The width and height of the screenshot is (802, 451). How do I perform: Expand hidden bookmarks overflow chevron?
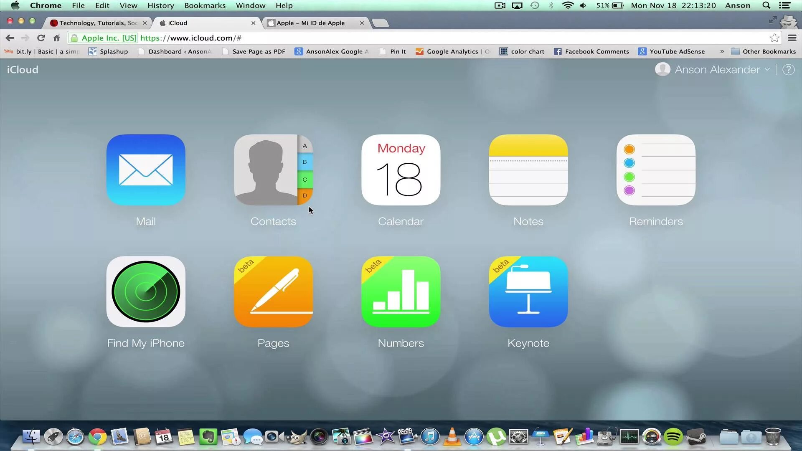722,51
